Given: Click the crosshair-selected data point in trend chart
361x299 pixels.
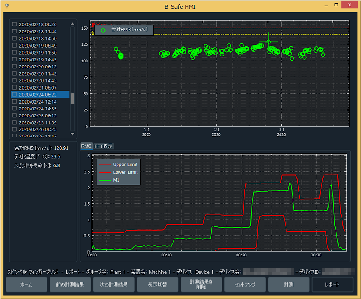Looking at the screenshot, I should (268, 42).
